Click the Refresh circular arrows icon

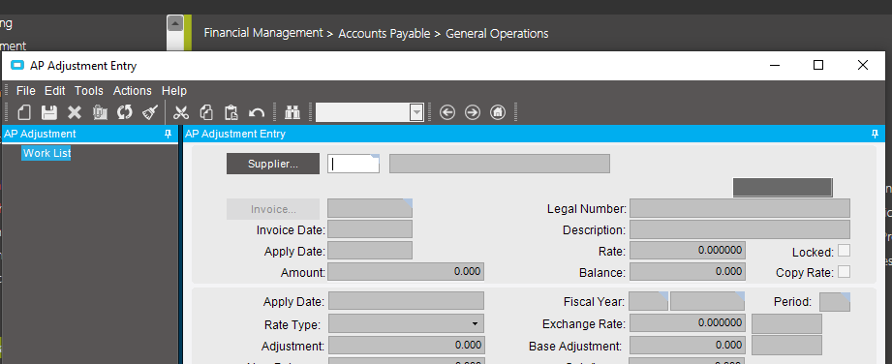pyautogui.click(x=125, y=112)
